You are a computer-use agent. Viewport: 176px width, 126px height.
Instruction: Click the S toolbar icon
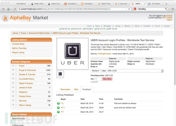pos(3,9)
